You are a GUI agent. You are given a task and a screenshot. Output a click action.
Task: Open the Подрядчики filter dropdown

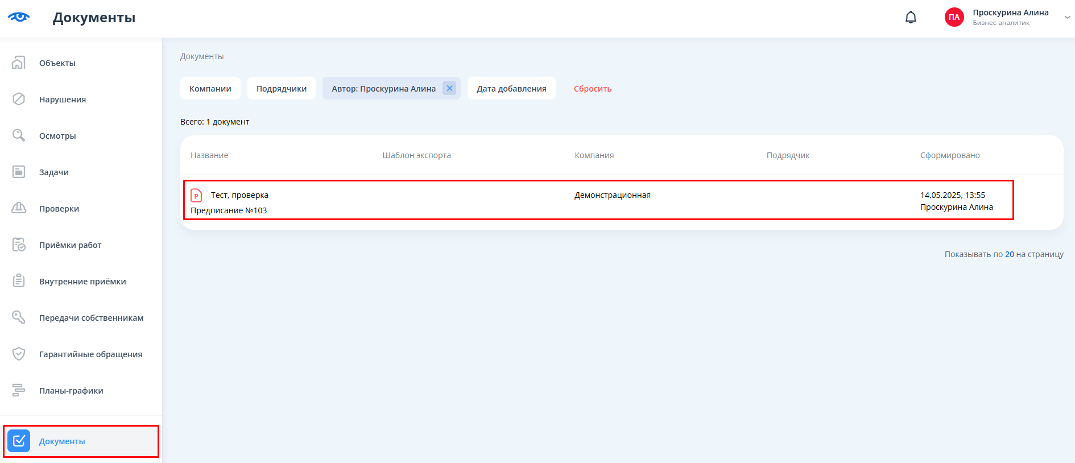(x=281, y=89)
